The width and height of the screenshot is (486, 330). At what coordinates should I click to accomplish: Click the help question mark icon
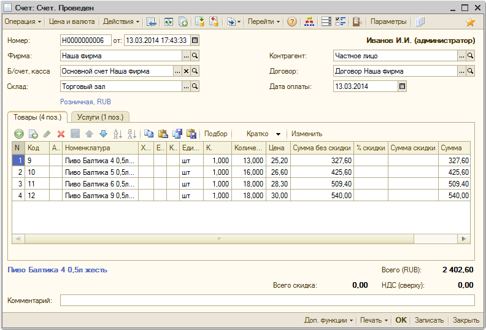click(291, 21)
